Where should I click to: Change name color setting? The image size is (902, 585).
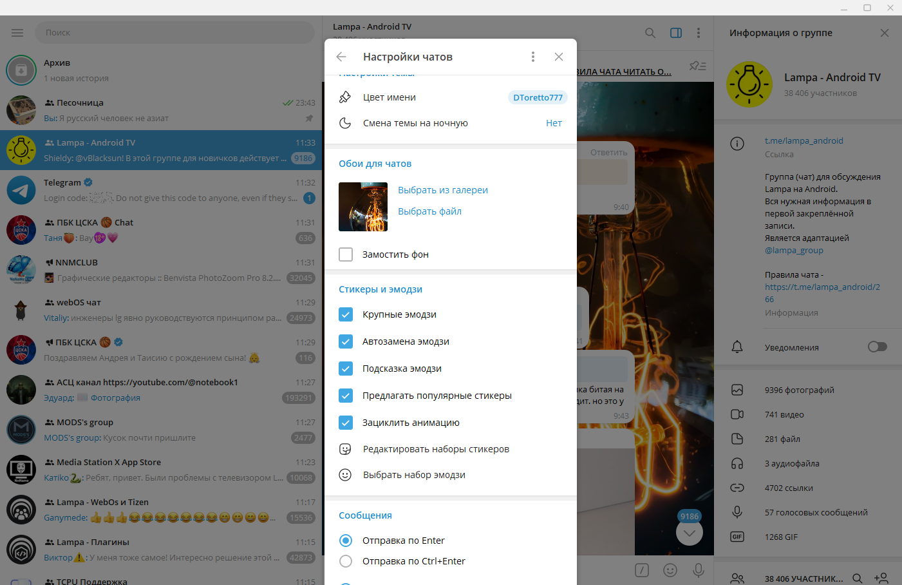click(x=451, y=97)
